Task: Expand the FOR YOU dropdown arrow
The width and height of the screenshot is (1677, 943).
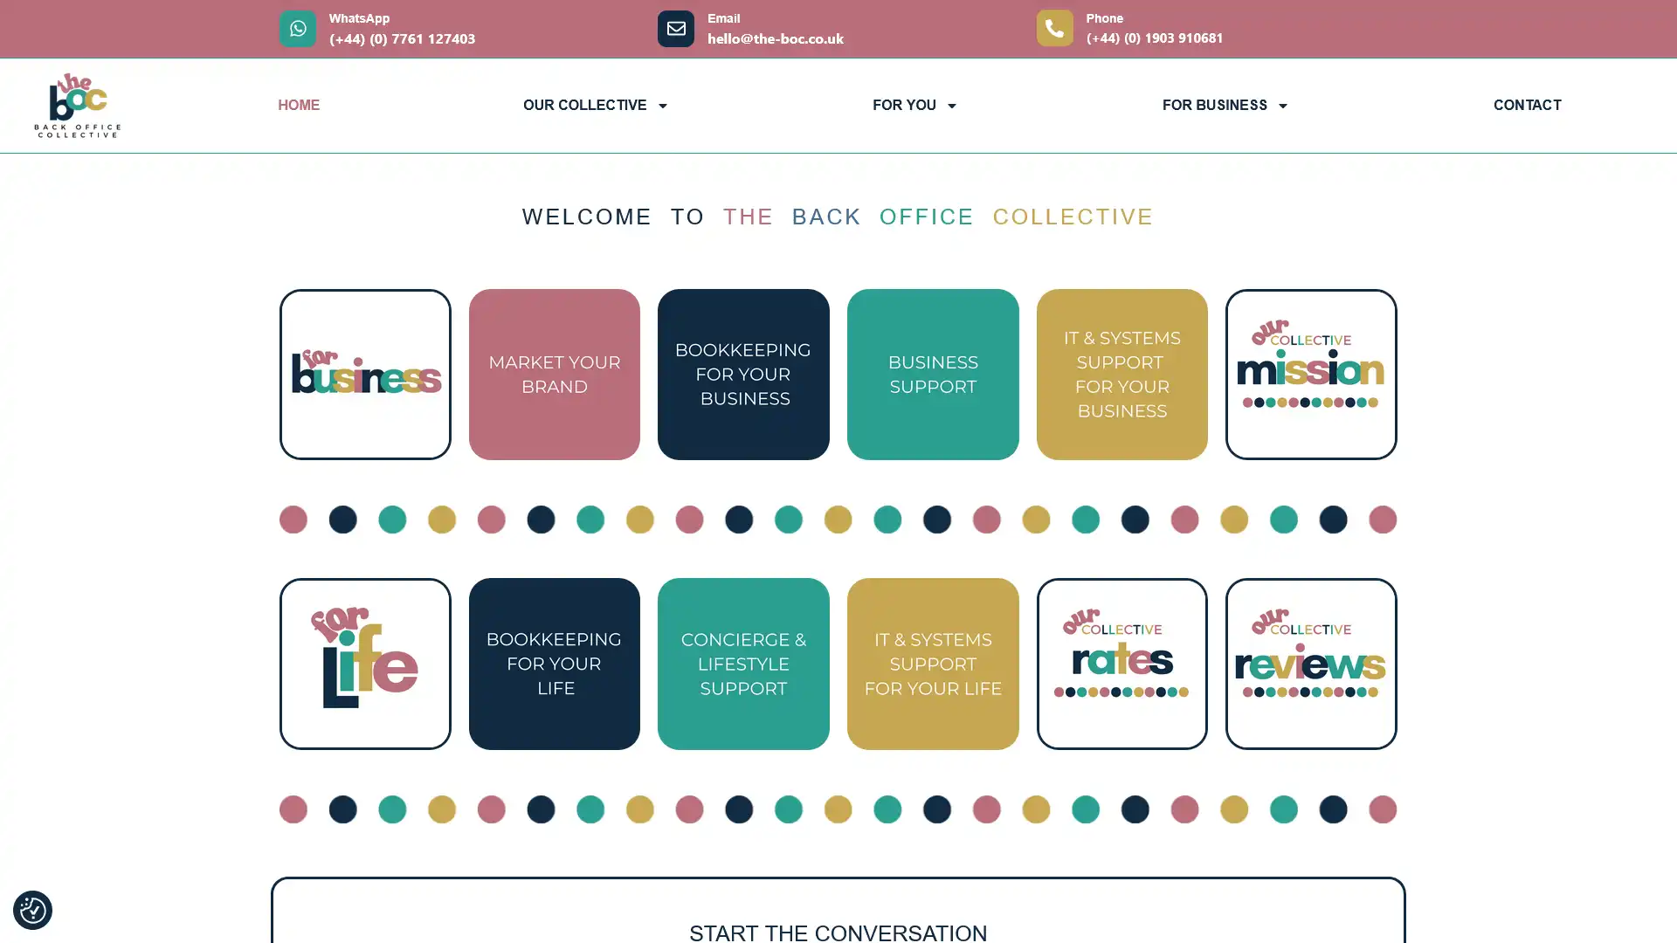Action: (x=951, y=106)
